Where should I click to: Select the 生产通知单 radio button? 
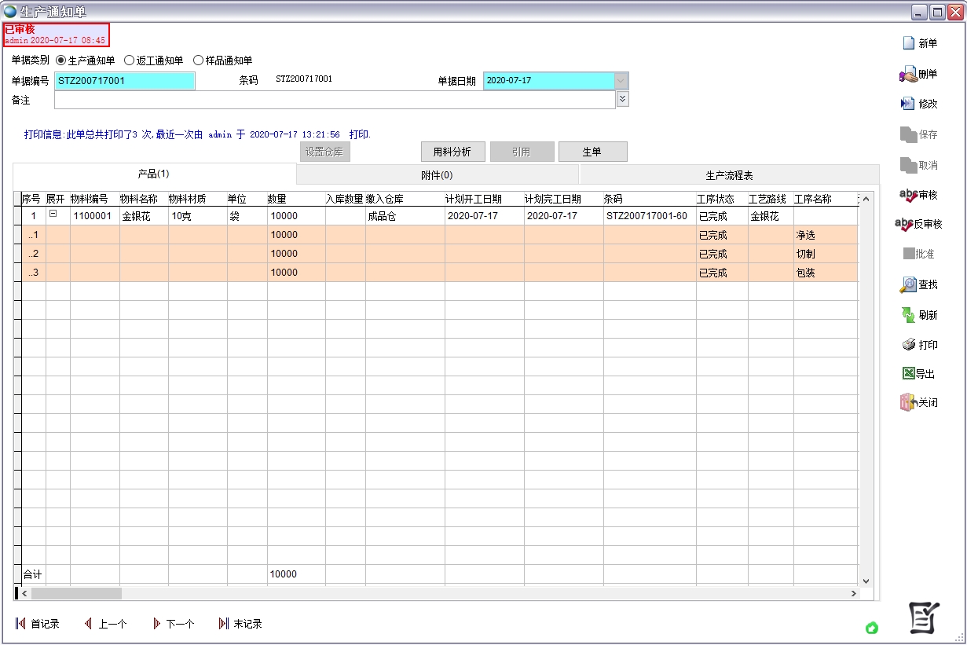pos(61,60)
